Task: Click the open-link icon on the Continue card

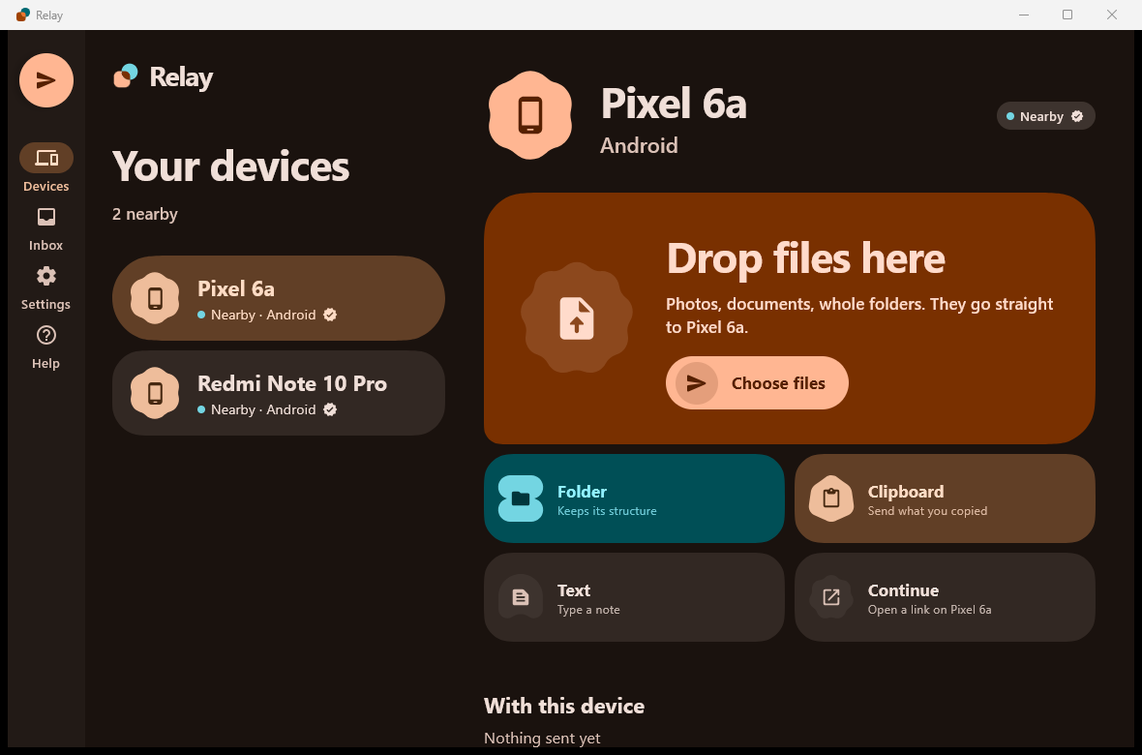Action: pos(831,597)
